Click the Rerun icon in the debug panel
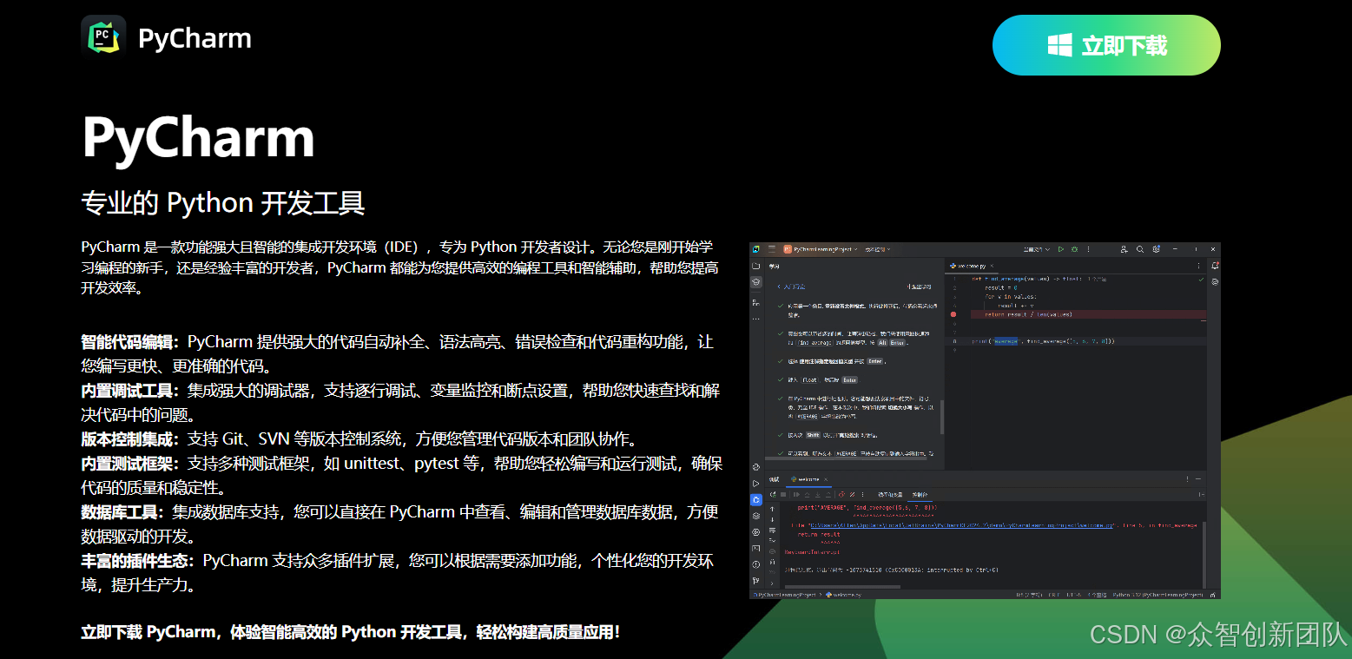The width and height of the screenshot is (1352, 659). (x=773, y=495)
